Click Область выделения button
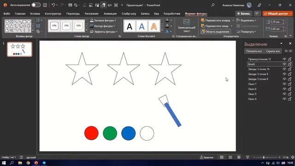 point(215,32)
